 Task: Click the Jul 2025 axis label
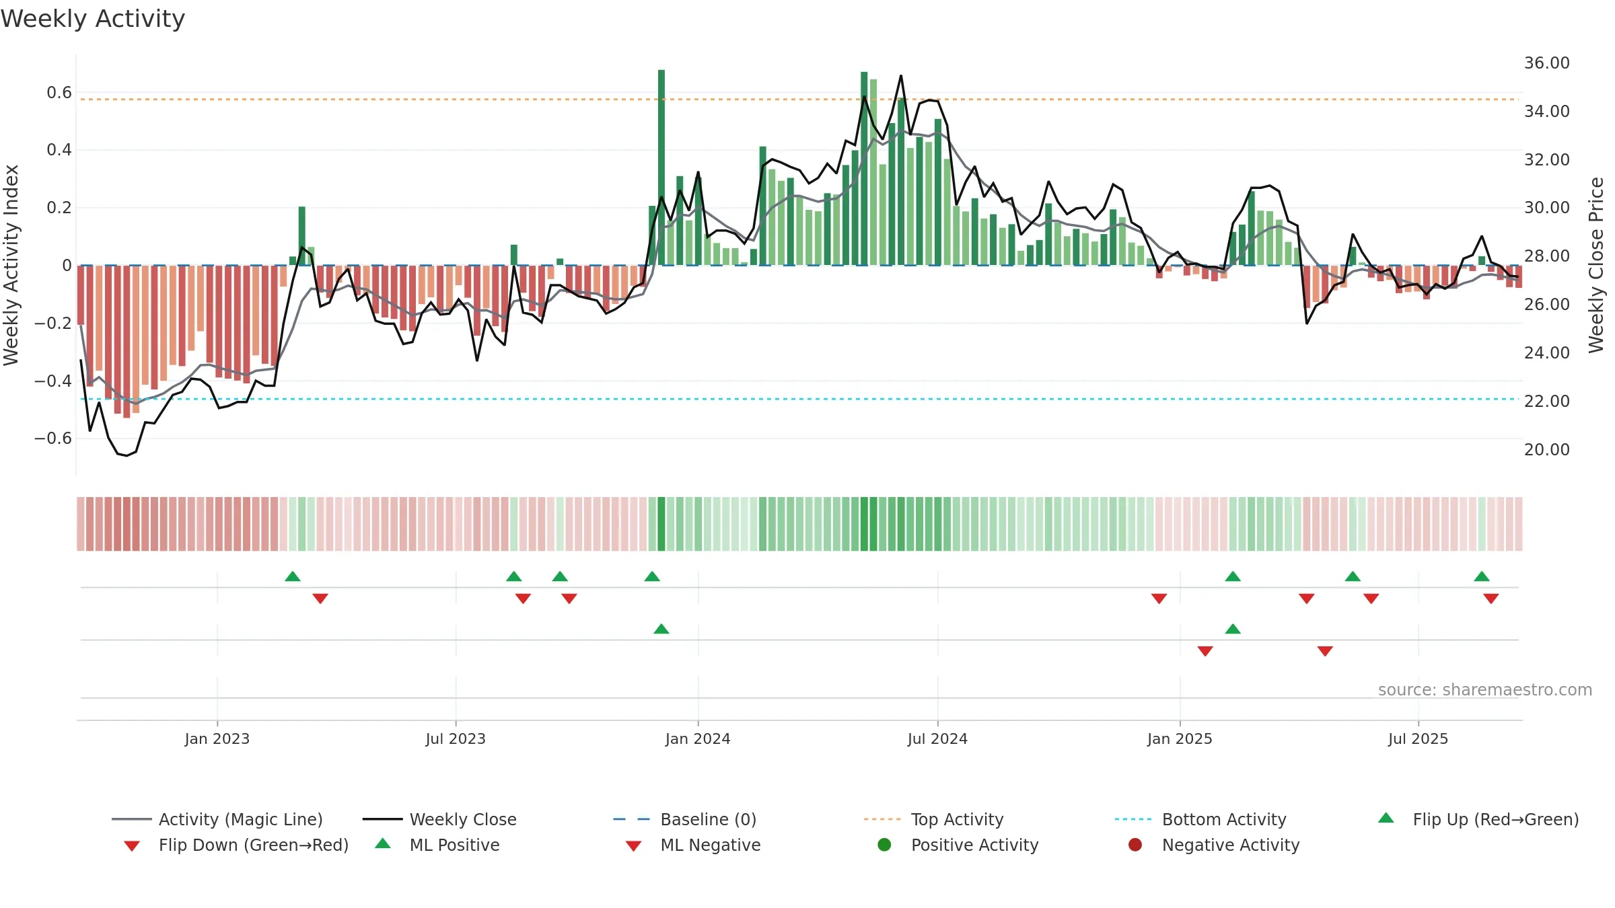click(x=1418, y=739)
